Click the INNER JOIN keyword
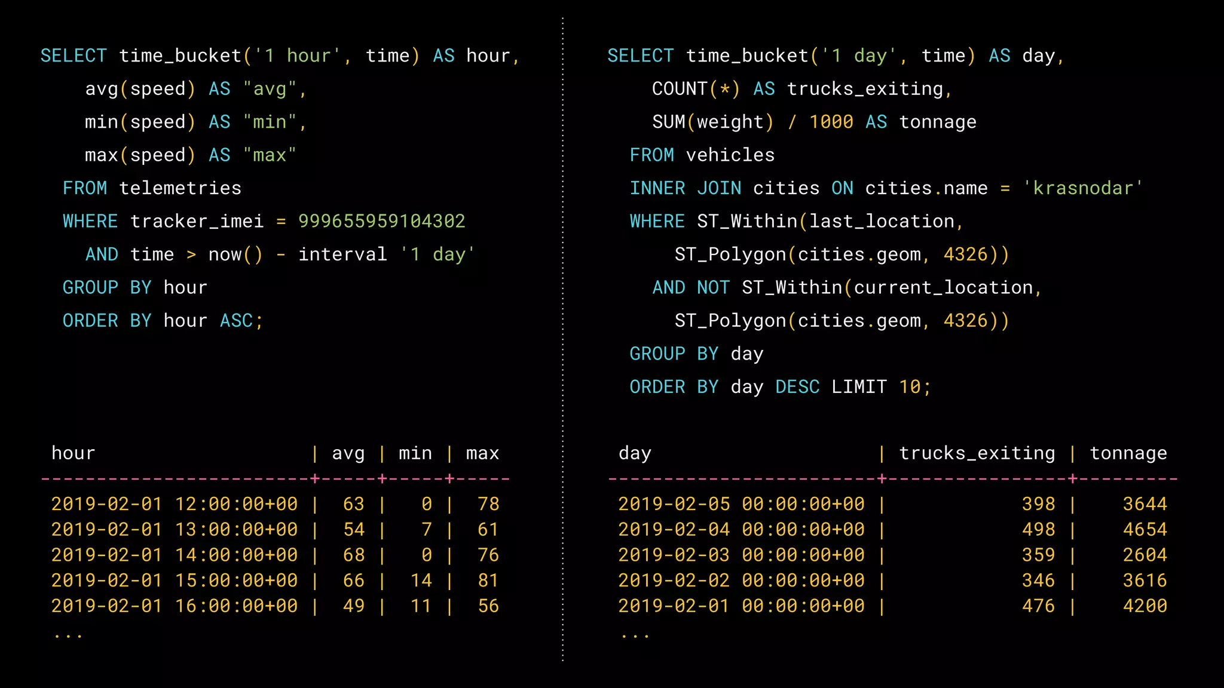The image size is (1224, 688). (685, 189)
